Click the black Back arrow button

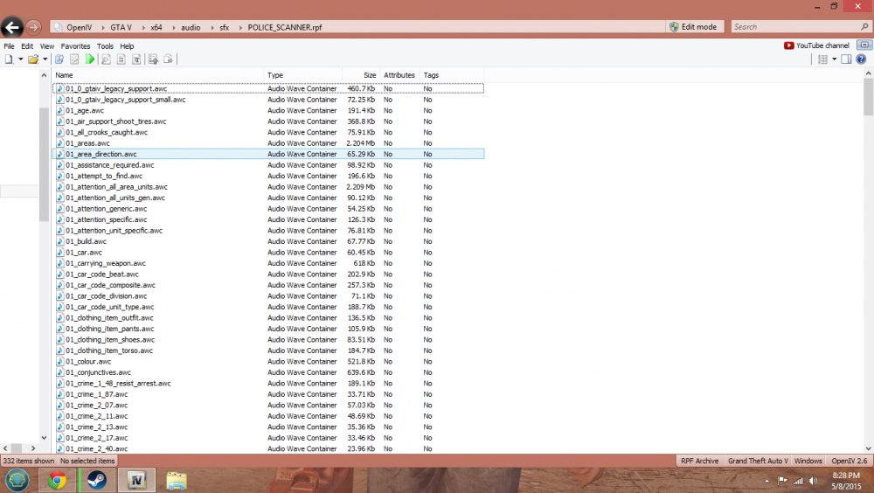(11, 27)
